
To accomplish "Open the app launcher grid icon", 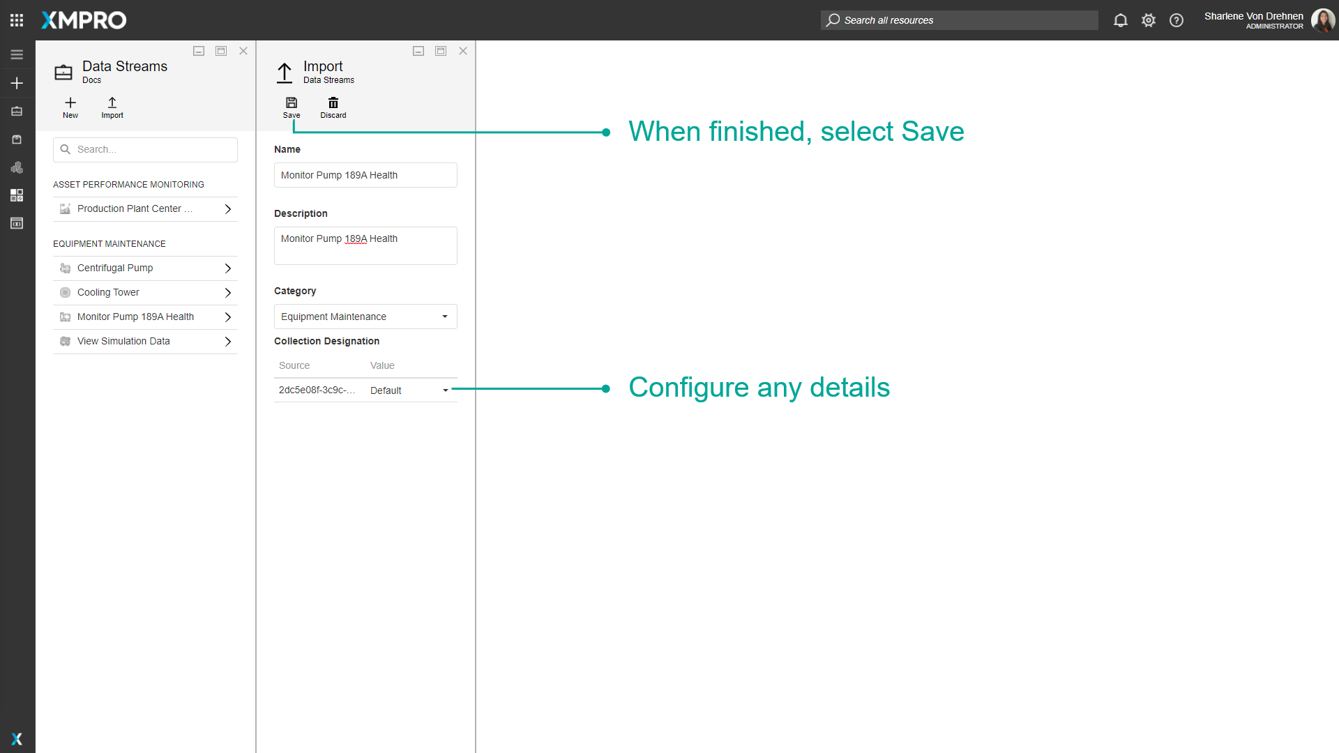I will coord(17,20).
